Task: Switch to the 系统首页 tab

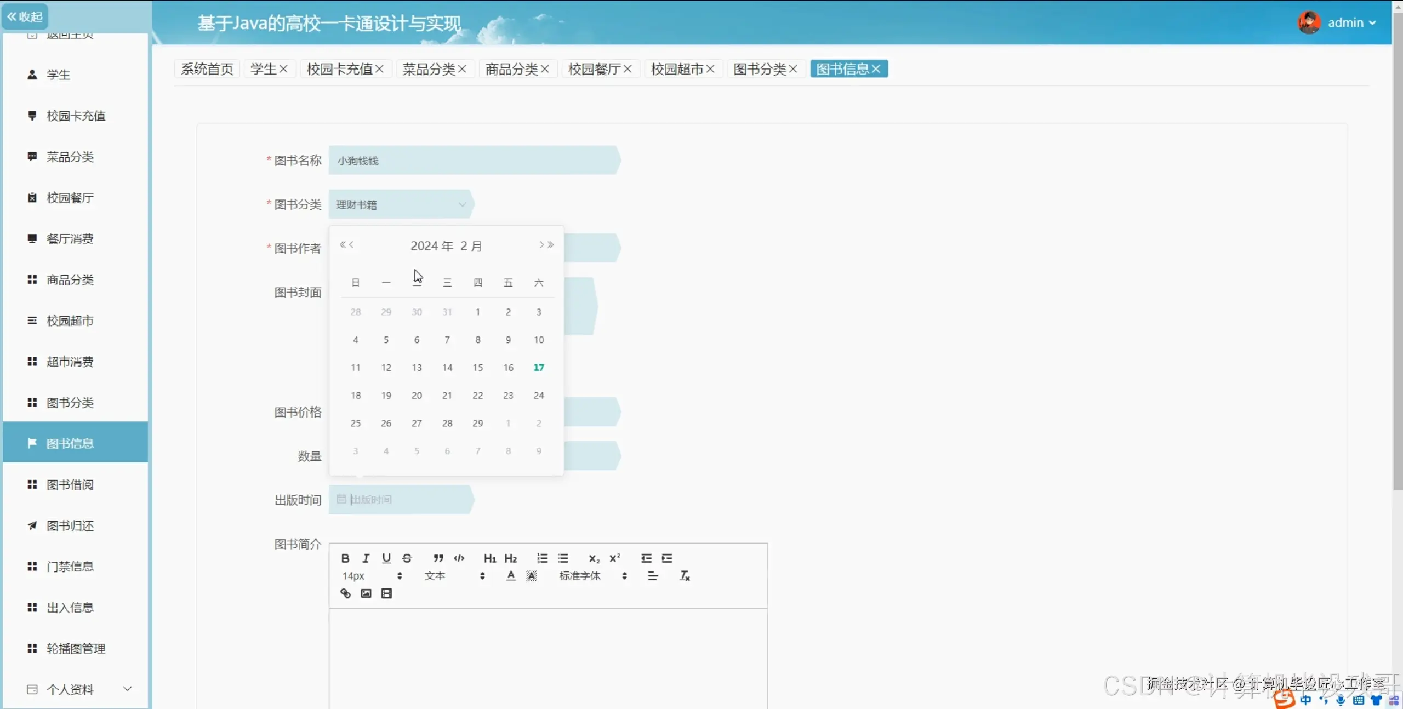Action: (x=207, y=68)
